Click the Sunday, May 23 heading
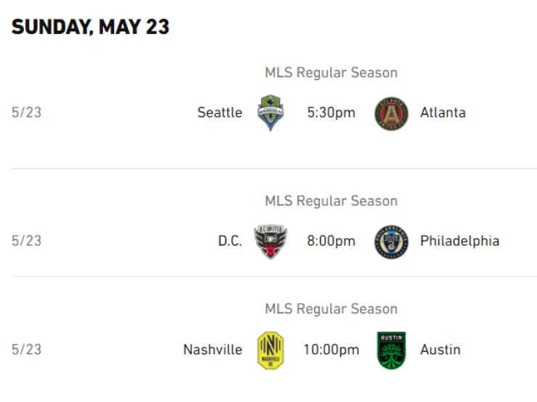 (x=91, y=27)
